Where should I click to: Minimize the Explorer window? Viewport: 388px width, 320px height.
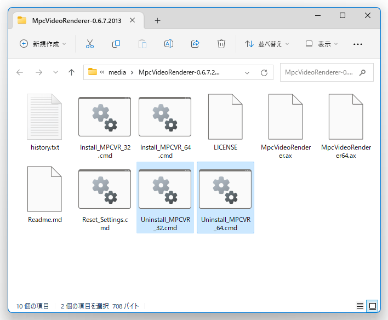(x=318, y=15)
